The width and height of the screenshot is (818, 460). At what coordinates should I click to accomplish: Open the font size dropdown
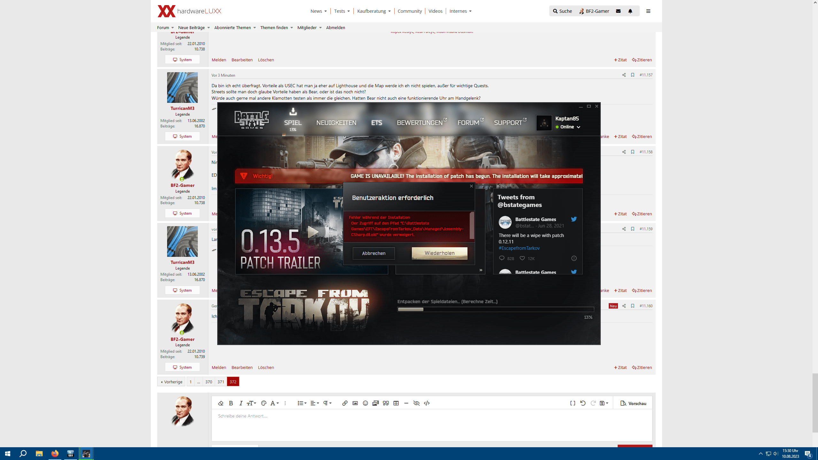click(x=251, y=403)
